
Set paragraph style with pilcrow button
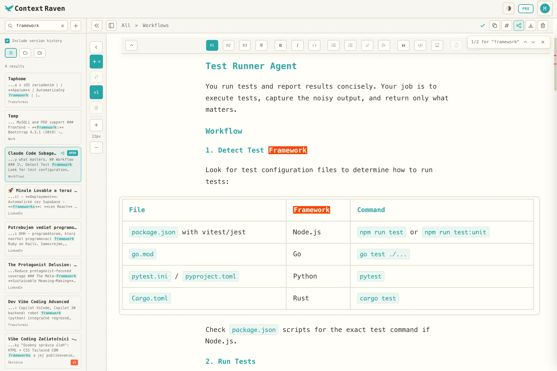click(261, 45)
